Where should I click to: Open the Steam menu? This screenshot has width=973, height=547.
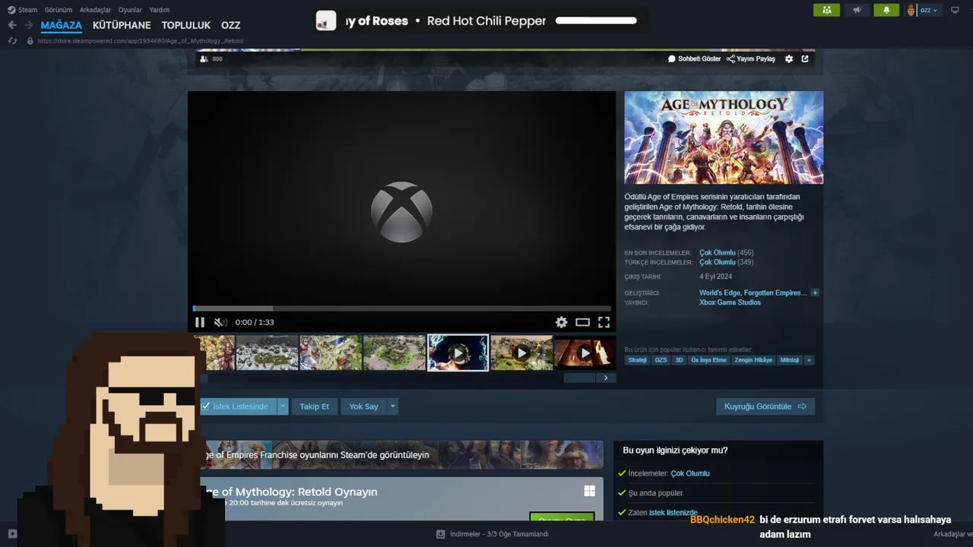coord(23,10)
